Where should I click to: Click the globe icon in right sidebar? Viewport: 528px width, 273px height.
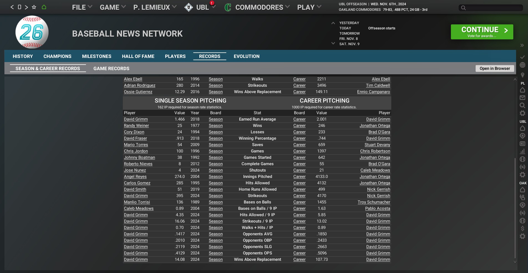[x=522, y=65]
